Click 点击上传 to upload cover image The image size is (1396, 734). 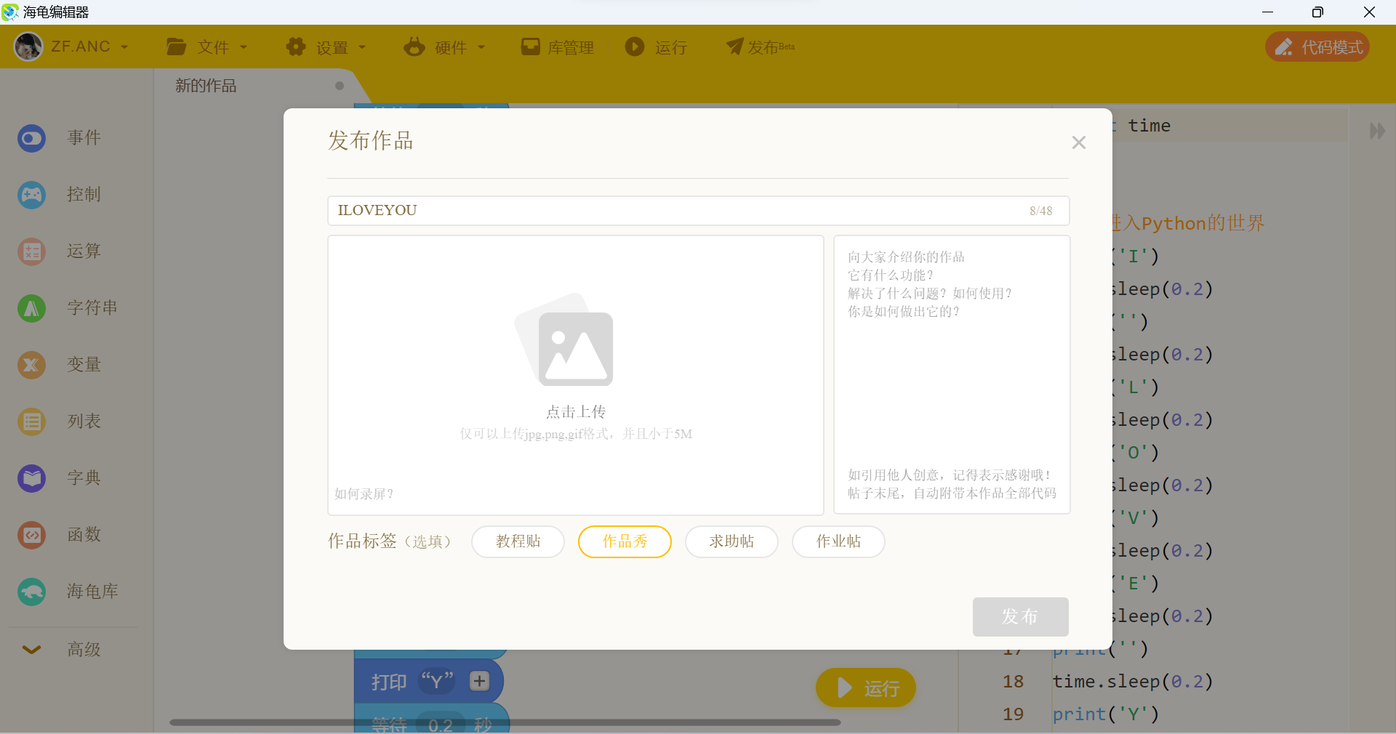point(576,412)
